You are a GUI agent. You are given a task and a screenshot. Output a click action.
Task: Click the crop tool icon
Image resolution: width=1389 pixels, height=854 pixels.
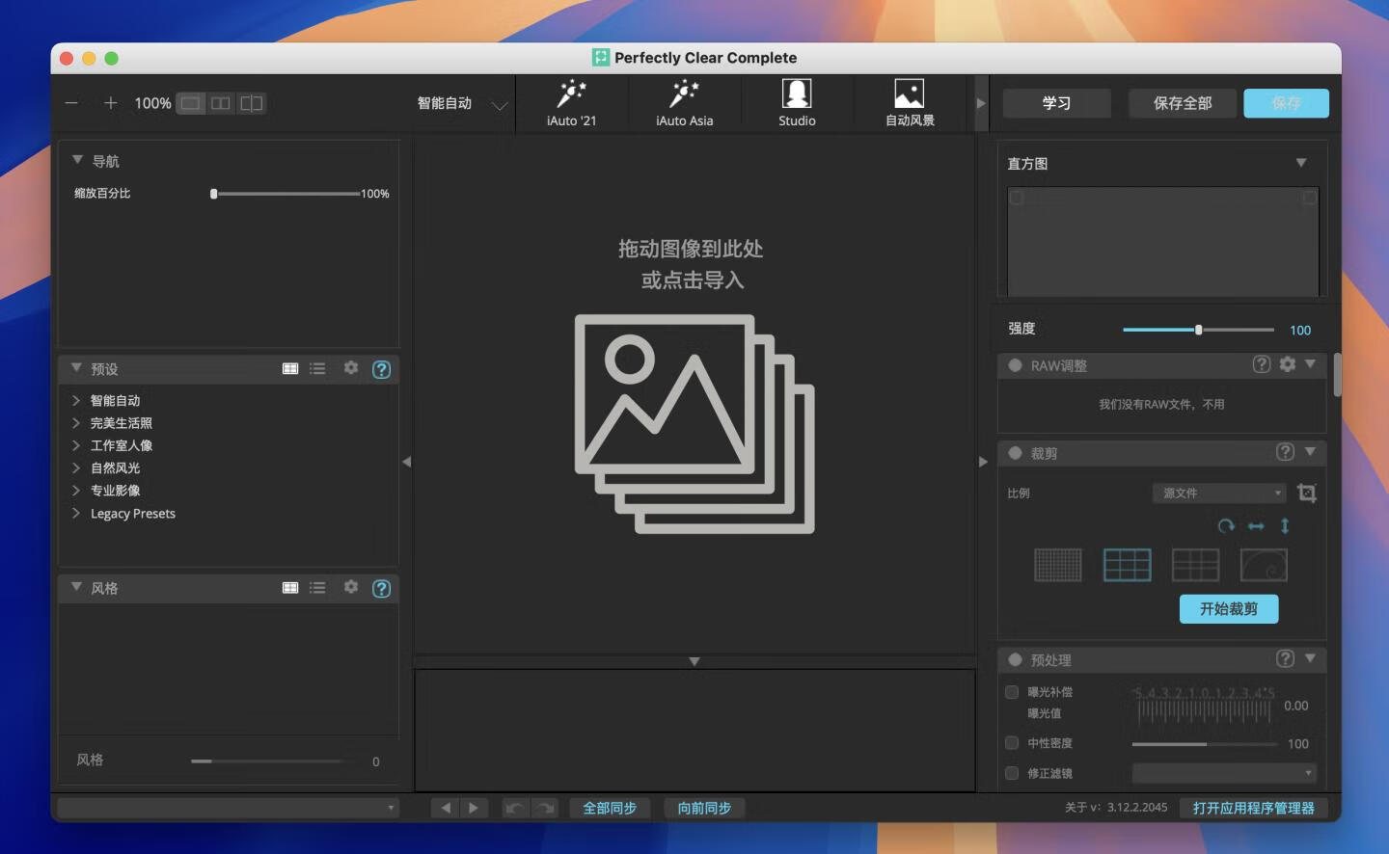coord(1307,494)
